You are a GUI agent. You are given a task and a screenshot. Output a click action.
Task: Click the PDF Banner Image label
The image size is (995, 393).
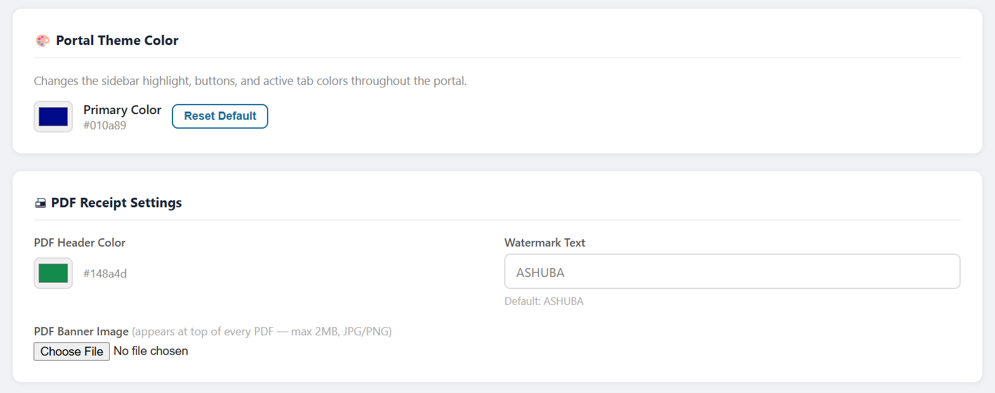[x=81, y=331]
